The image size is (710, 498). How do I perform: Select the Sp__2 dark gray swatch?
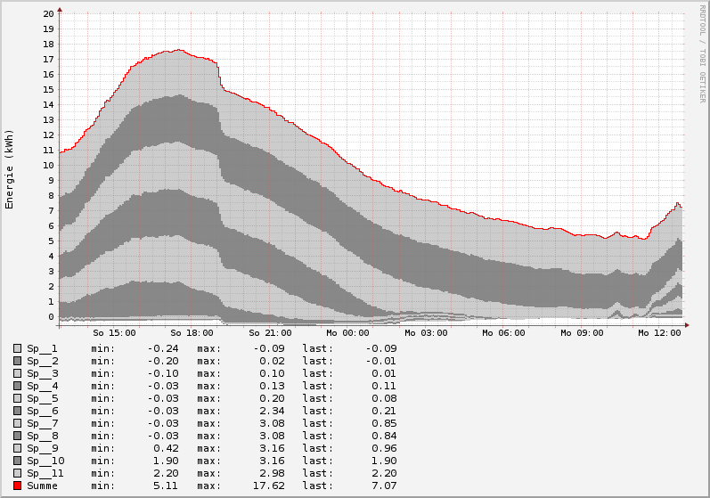17,361
